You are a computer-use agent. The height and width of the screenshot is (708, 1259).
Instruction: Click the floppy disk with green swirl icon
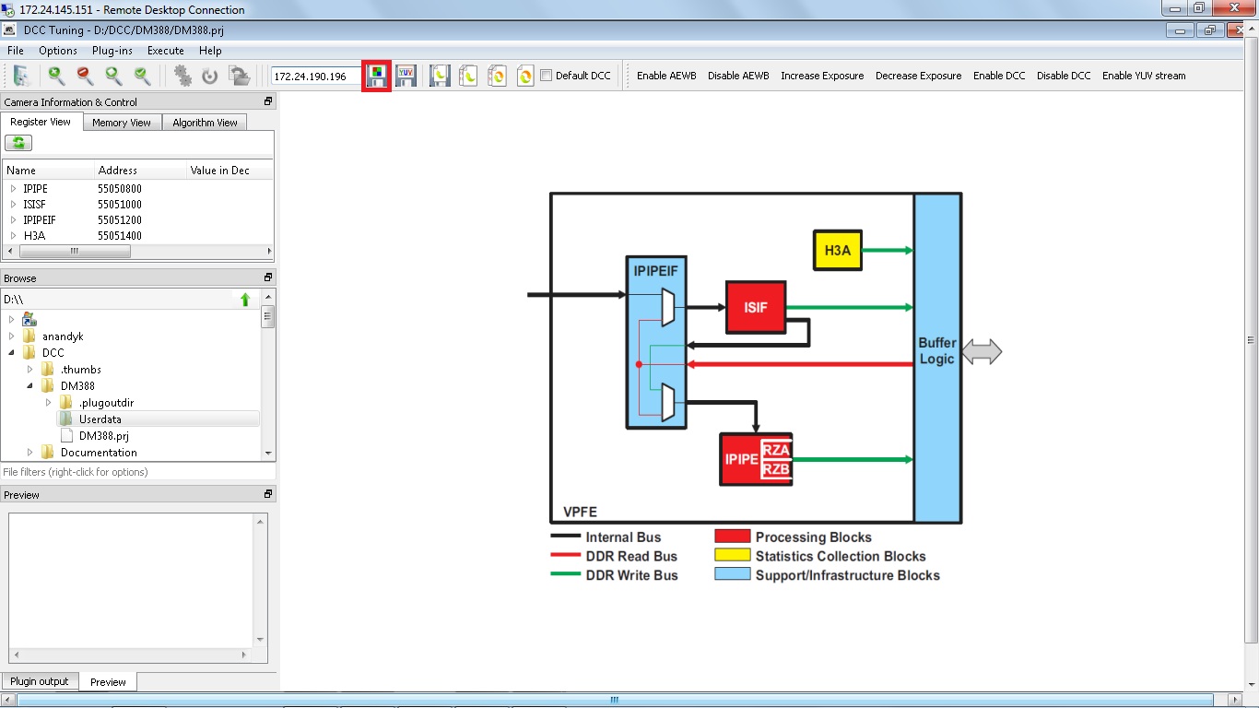441,76
